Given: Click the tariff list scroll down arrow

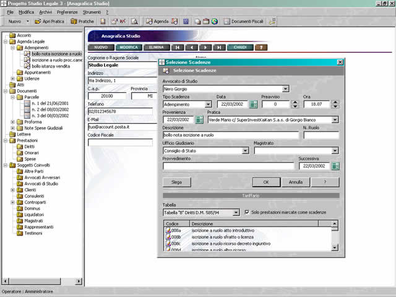Looking at the screenshot, I should click(x=335, y=247).
